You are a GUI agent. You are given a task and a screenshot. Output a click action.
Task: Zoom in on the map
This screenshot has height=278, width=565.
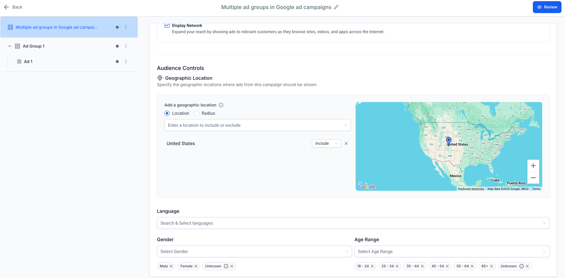pyautogui.click(x=533, y=166)
